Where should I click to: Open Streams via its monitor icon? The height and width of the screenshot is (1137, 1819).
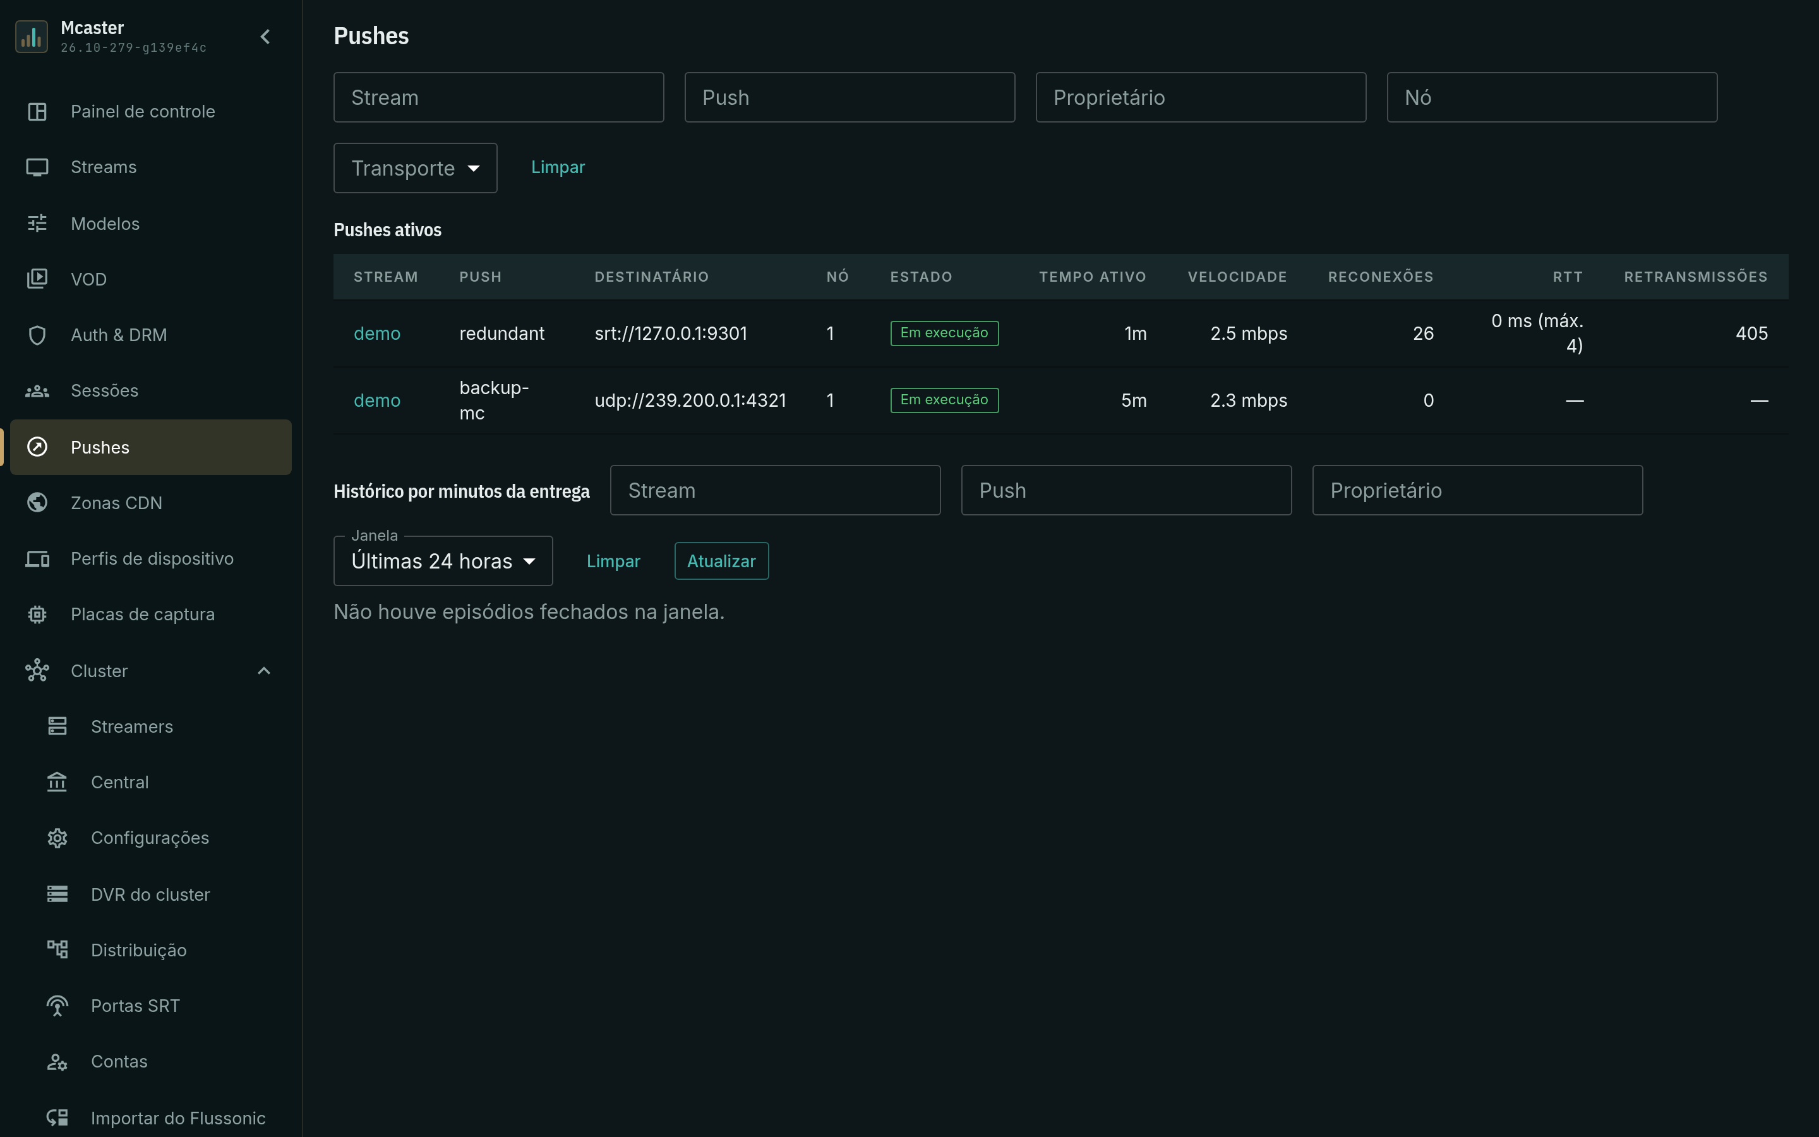(37, 167)
